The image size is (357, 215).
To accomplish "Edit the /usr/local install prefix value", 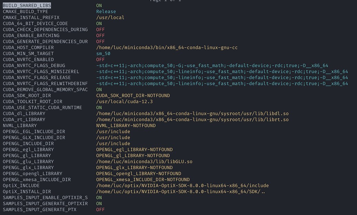I will pyautogui.click(x=110, y=18).
